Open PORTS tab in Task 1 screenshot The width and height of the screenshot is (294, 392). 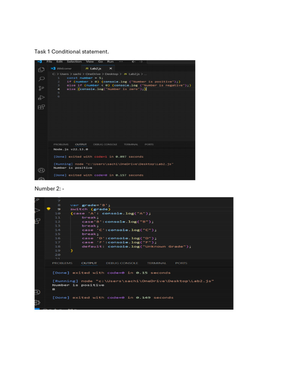149,144
